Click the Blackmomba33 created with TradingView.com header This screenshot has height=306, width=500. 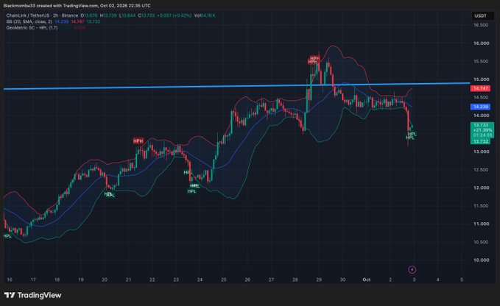tap(77, 5)
